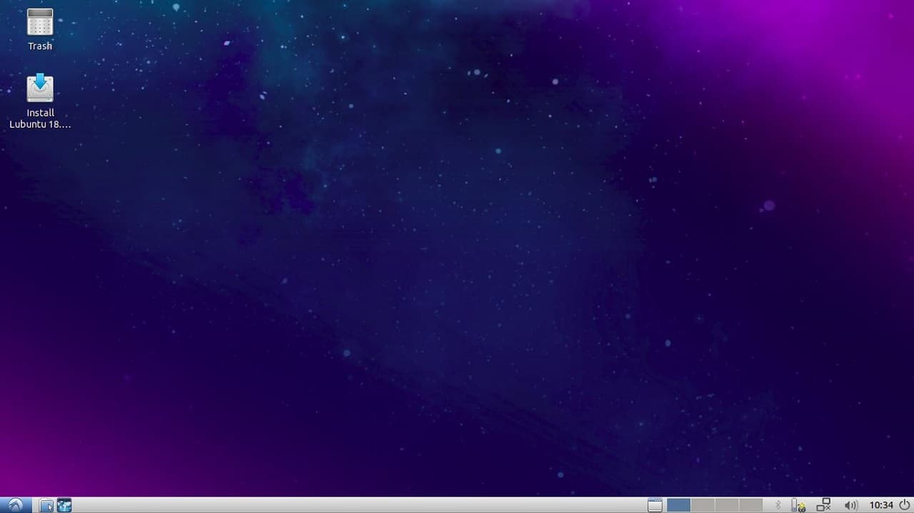Launch the file manager from the panel
This screenshot has width=914, height=513.
[46, 505]
